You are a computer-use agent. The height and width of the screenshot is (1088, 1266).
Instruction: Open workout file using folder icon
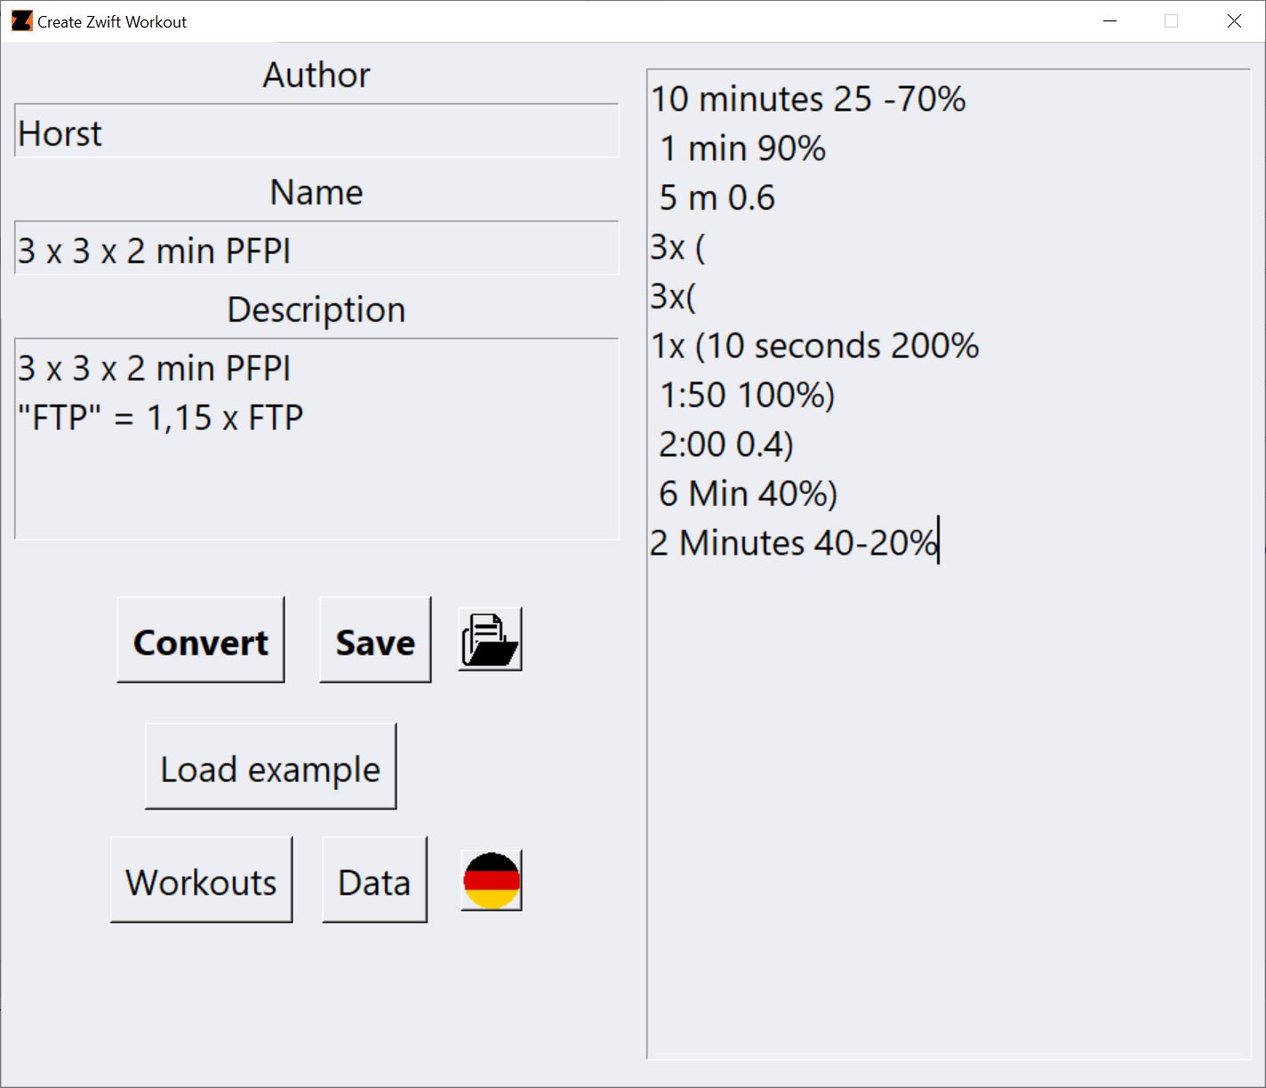pos(490,639)
